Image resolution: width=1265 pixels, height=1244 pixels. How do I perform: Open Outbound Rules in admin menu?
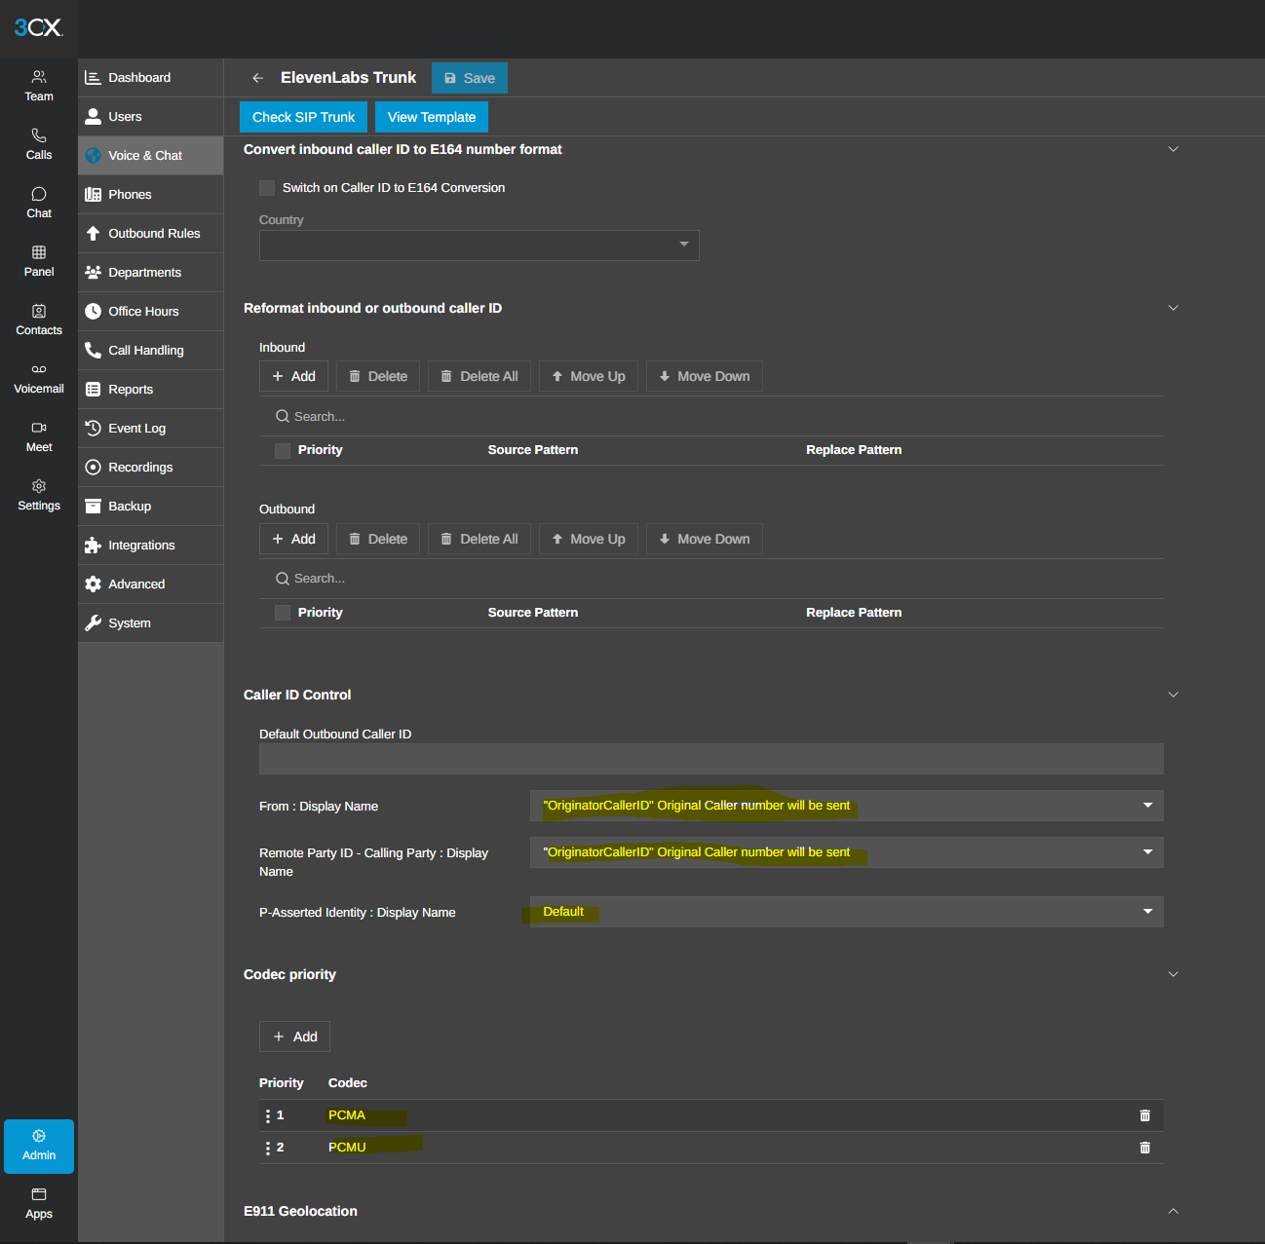pyautogui.click(x=151, y=234)
